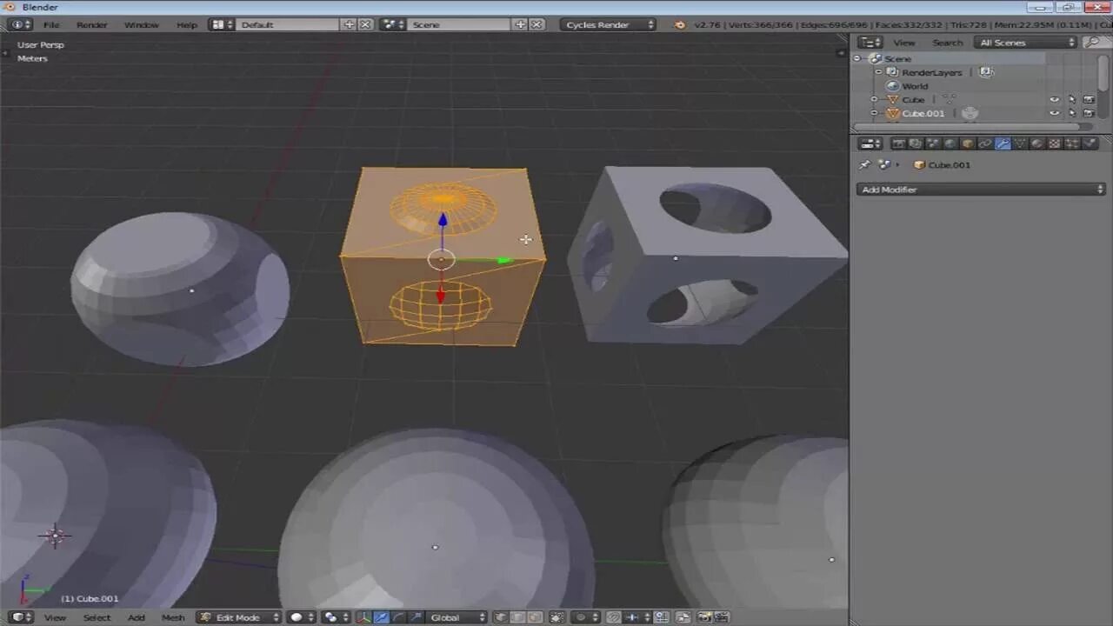Select the scale manipulator icon
Viewport: 1113px width, 626px height.
click(x=417, y=617)
